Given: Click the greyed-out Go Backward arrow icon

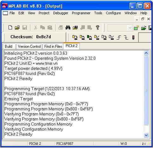Looking at the screenshot, I should 82,28.
